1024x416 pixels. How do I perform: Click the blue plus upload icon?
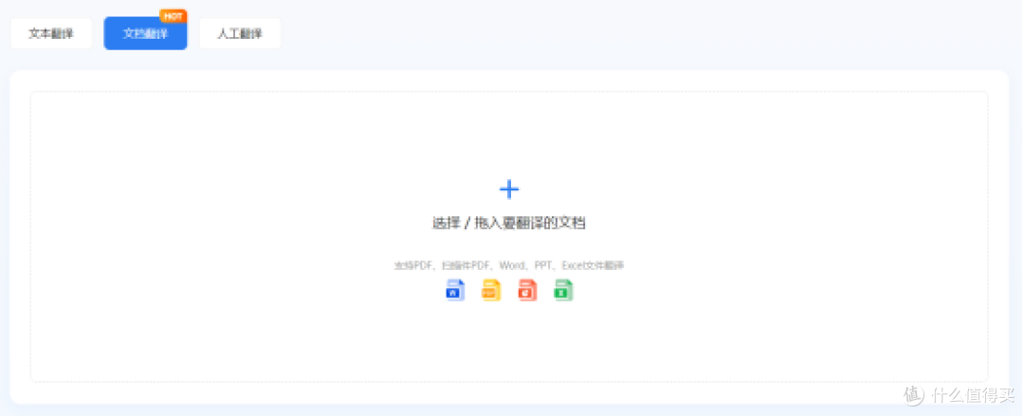pyautogui.click(x=509, y=190)
